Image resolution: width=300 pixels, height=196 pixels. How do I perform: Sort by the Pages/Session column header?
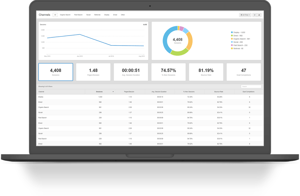coord(129,92)
